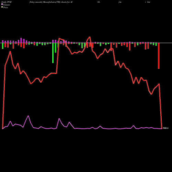Click the long red bar at far right
The height and width of the screenshot is (172, 172).
(x=159, y=56)
